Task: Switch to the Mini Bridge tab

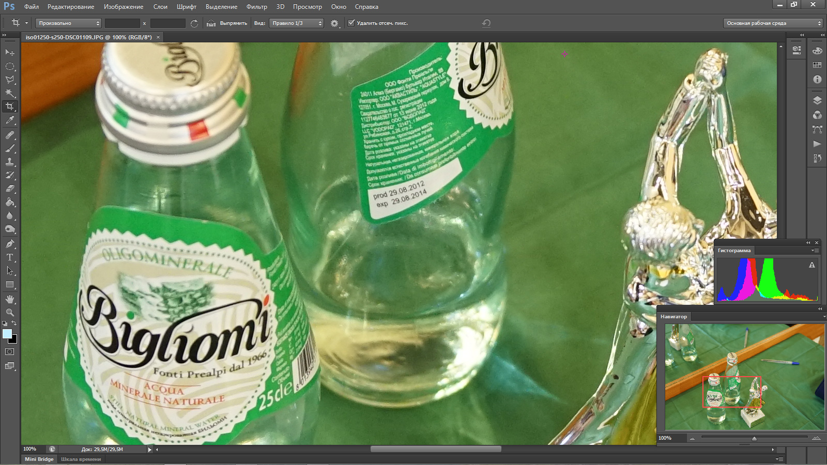Action: (x=39, y=459)
